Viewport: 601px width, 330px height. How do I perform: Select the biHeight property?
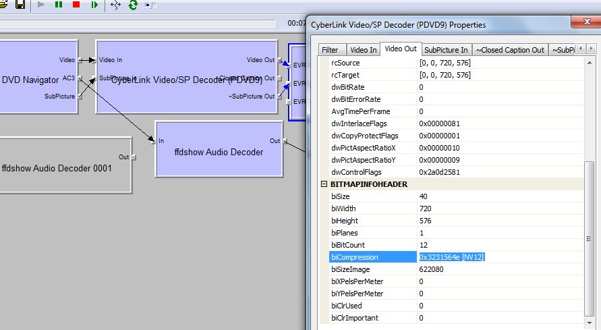(x=456, y=221)
